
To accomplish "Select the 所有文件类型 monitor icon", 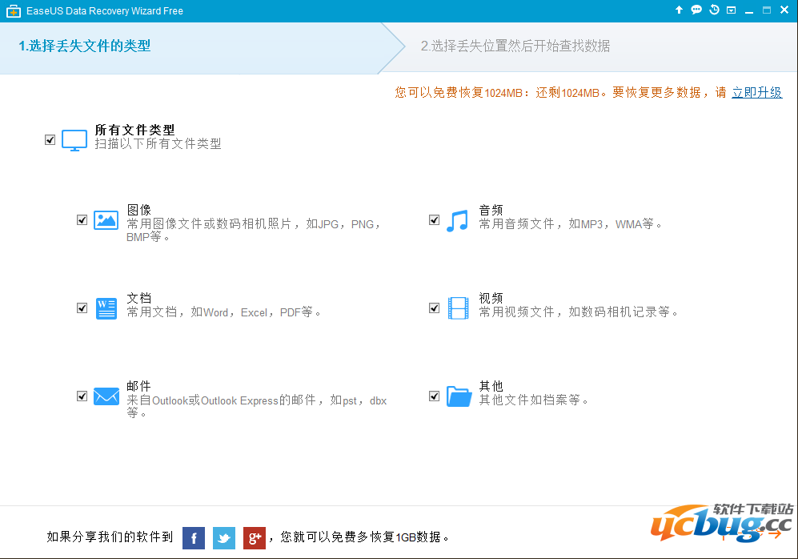I will coord(74,139).
